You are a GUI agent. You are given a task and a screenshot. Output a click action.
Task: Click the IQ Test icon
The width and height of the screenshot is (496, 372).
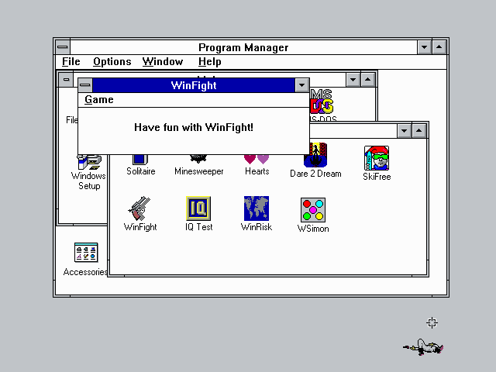click(198, 209)
